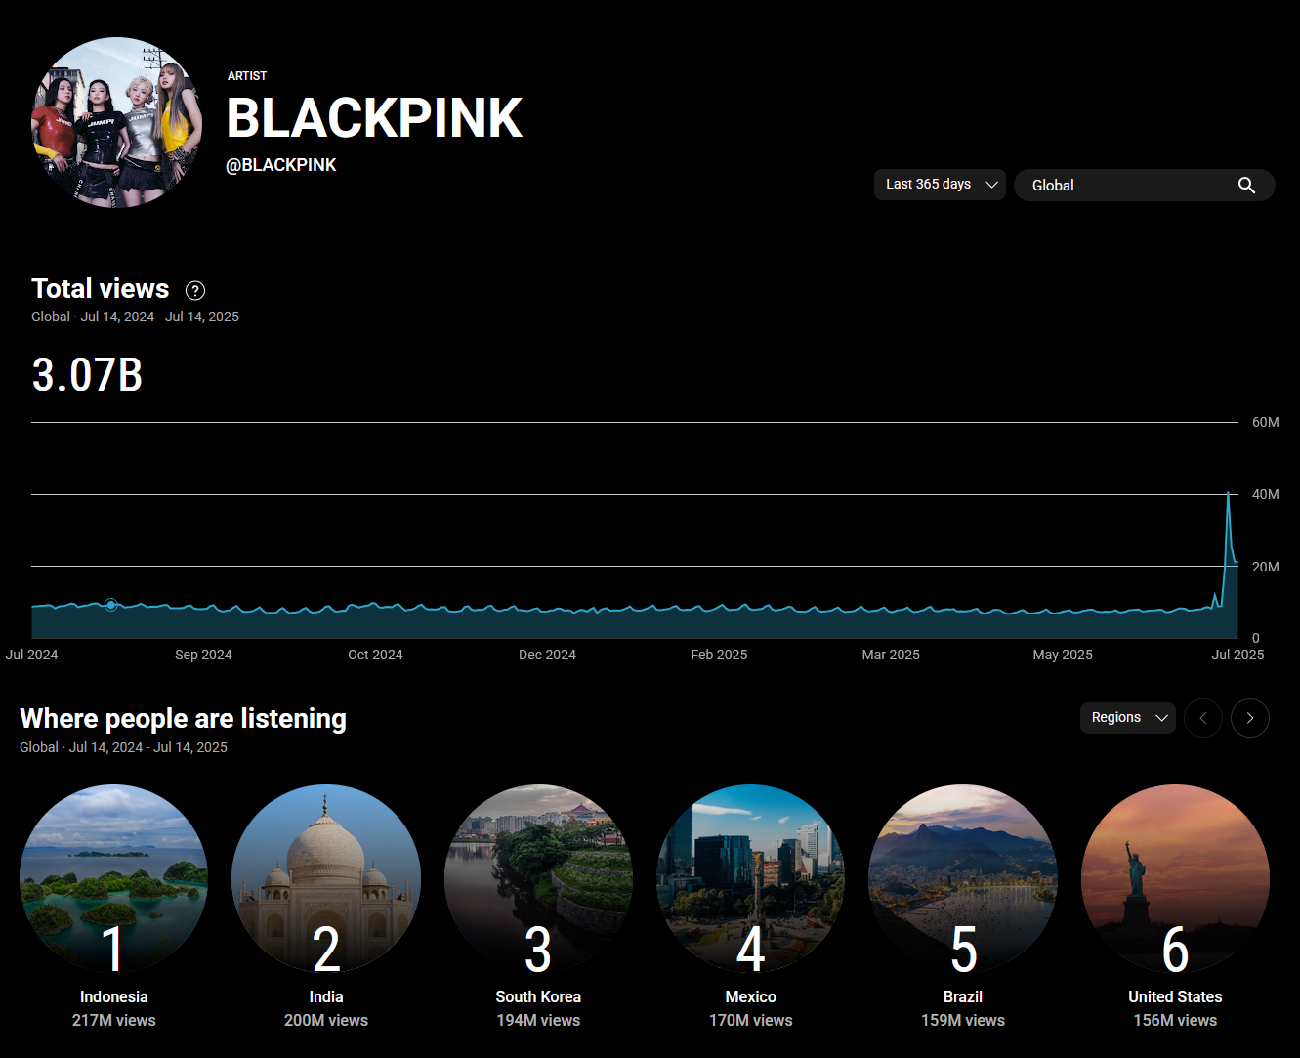Click the Total views heading
Viewport: 1300px width, 1058px height.
(x=101, y=289)
